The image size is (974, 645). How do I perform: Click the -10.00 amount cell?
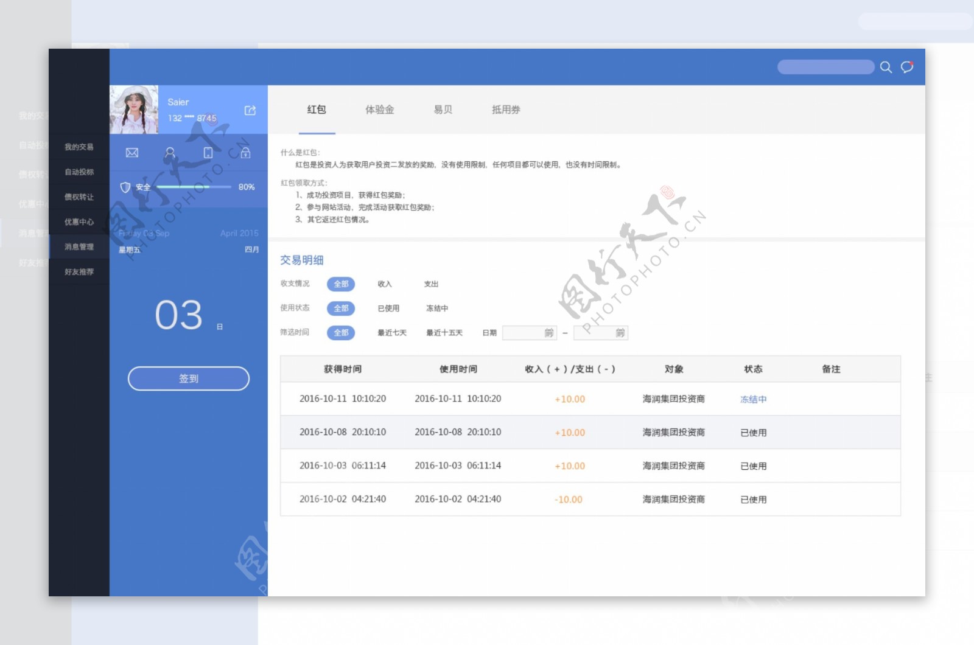569,499
